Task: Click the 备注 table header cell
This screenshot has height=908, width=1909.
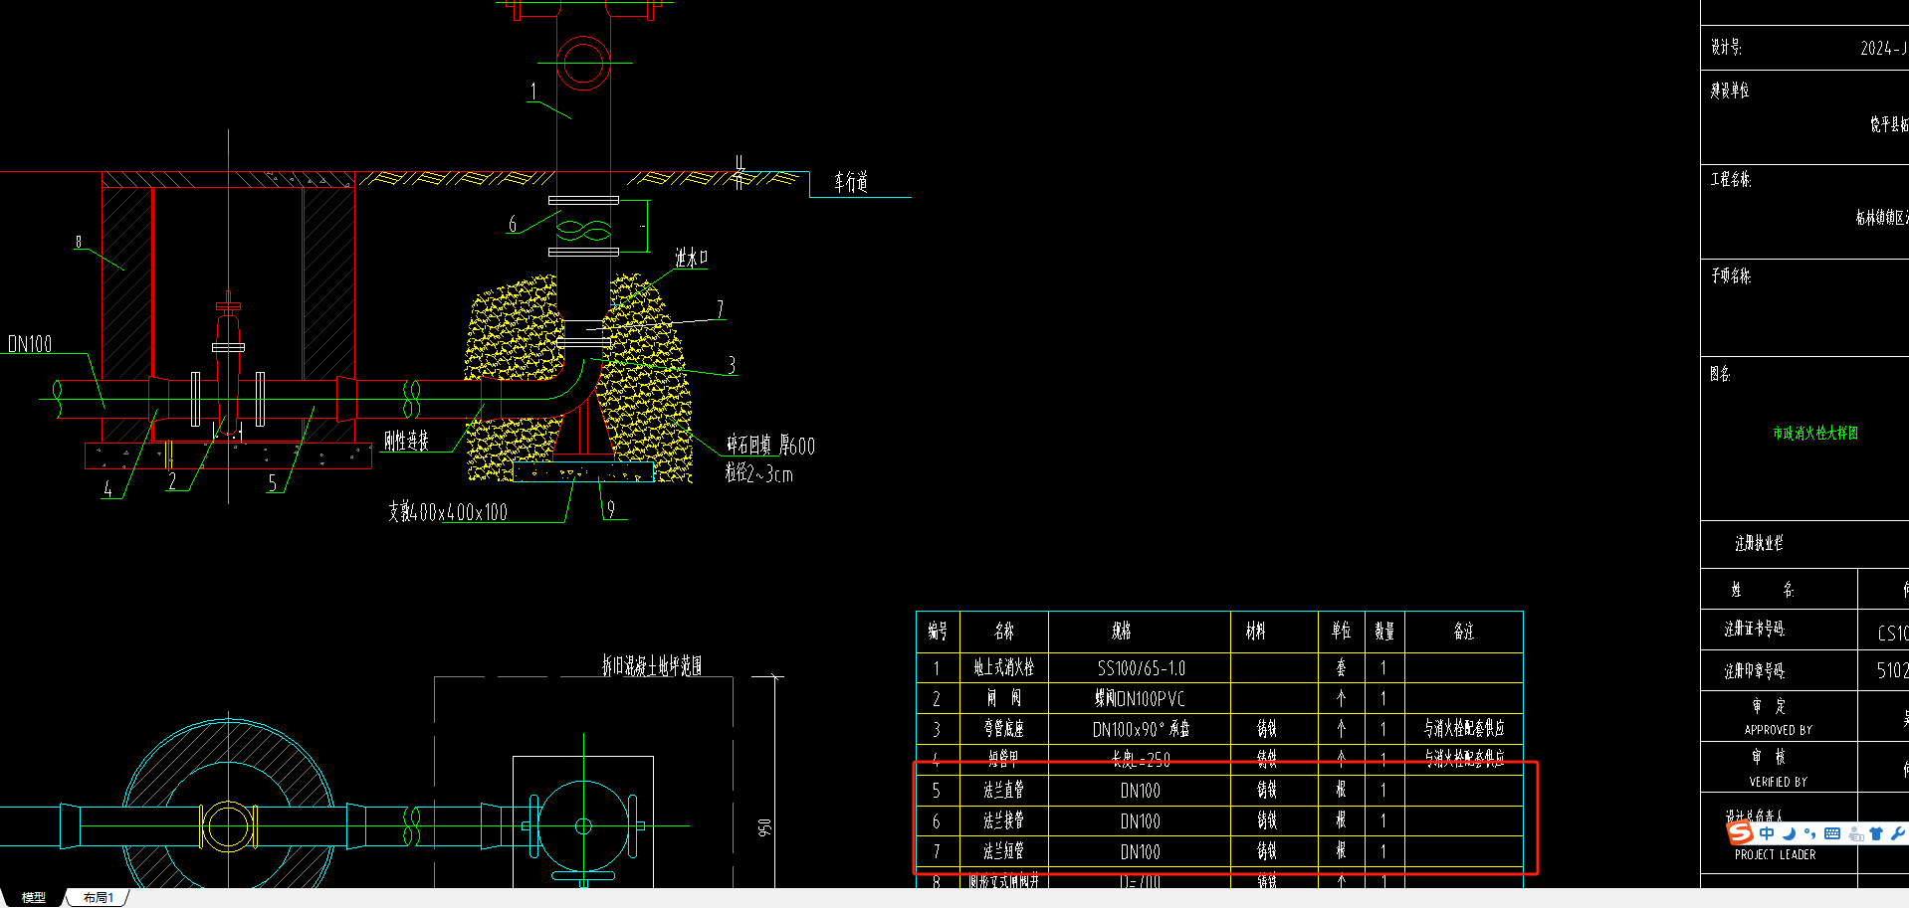Action: (x=1464, y=631)
